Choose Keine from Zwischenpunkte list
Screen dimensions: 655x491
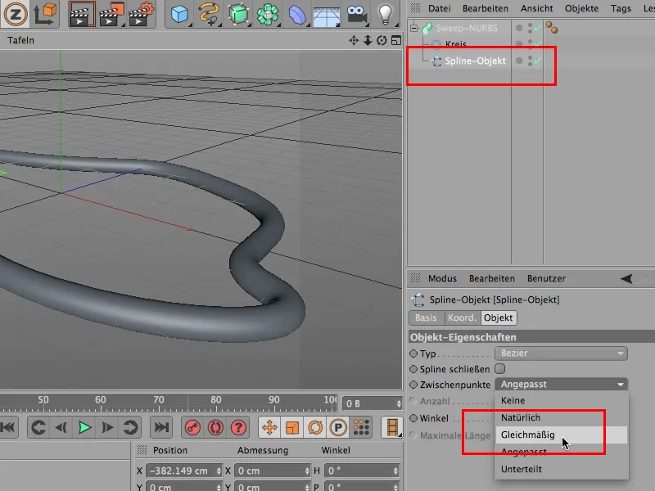click(561, 400)
